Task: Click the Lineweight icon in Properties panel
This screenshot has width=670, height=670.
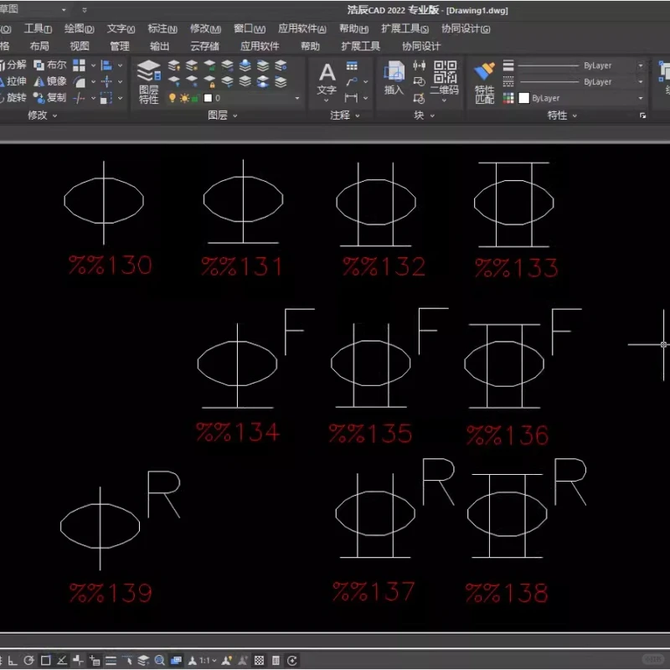Action: point(508,65)
